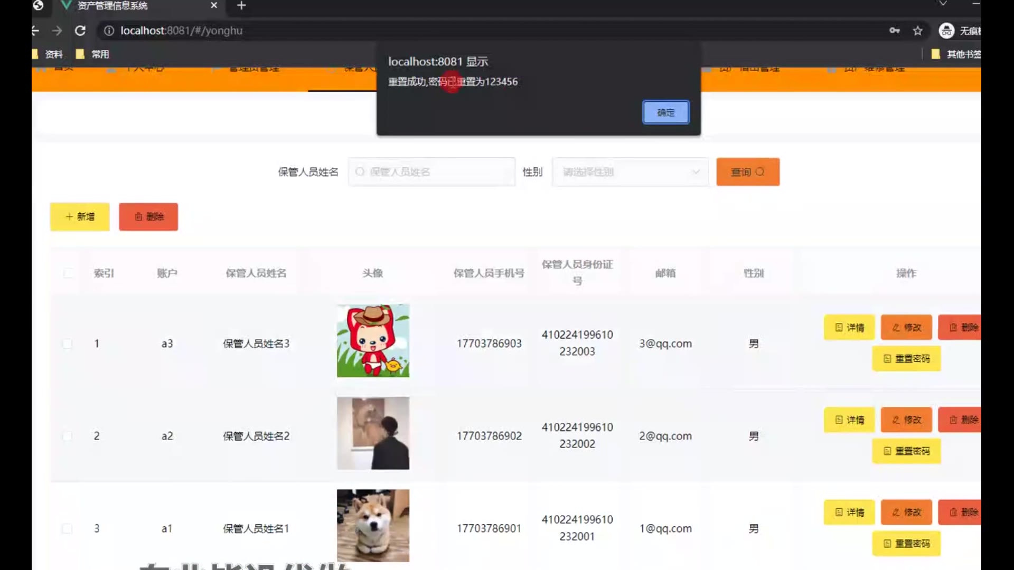1014x570 pixels.
Task: Add a new record with 新增
Action: [80, 217]
